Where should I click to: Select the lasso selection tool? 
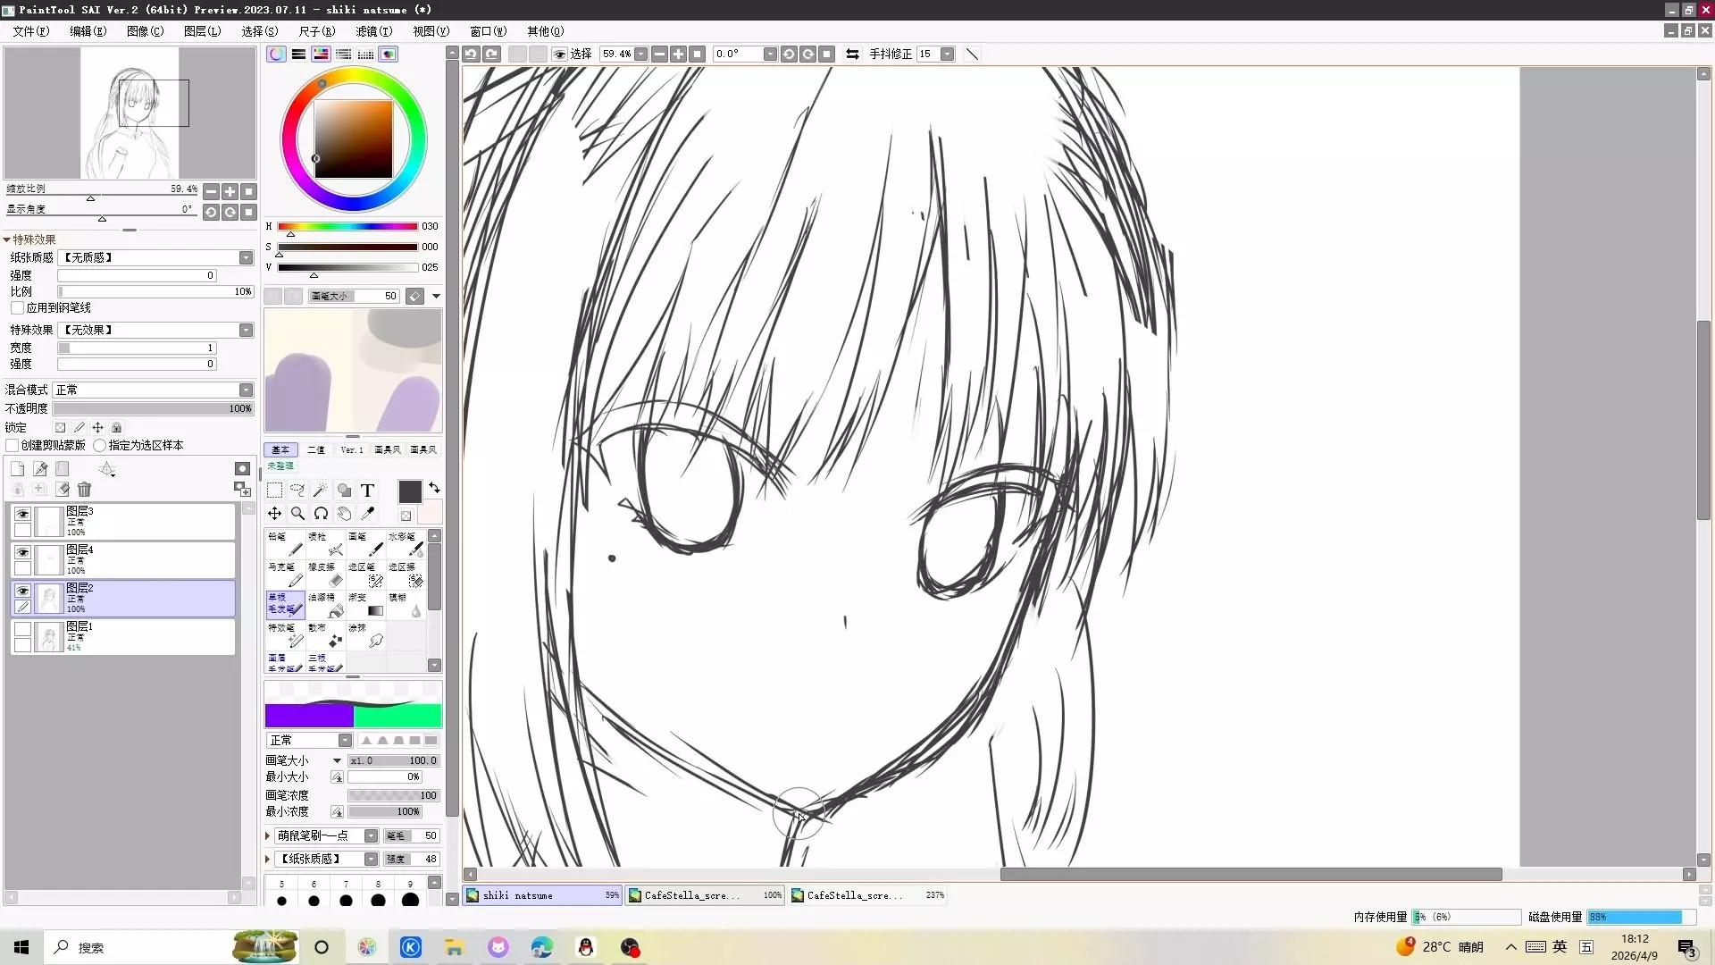[x=297, y=490]
